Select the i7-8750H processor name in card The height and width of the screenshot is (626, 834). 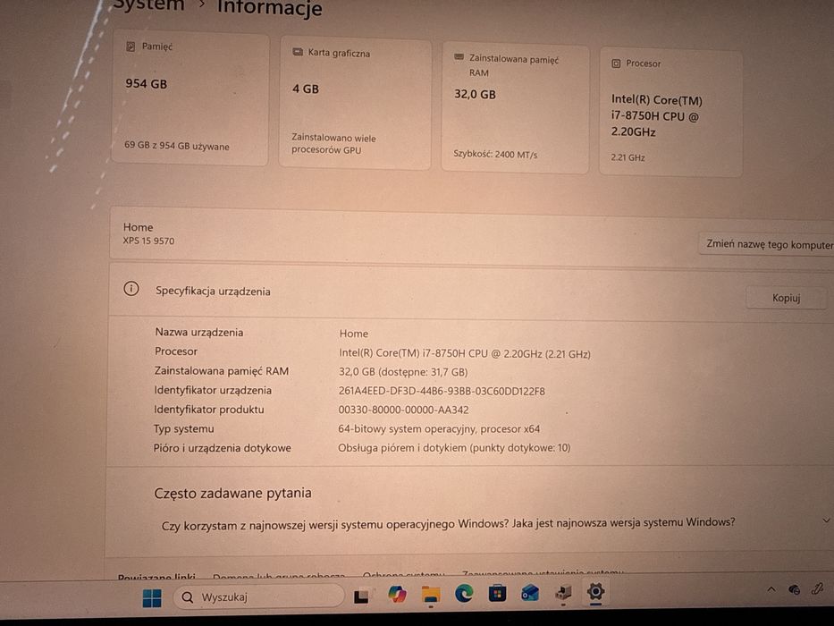(x=657, y=115)
